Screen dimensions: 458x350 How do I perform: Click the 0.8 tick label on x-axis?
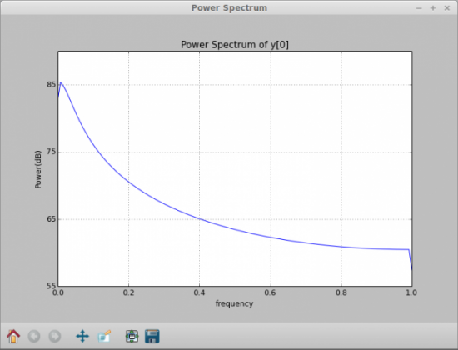341,292
